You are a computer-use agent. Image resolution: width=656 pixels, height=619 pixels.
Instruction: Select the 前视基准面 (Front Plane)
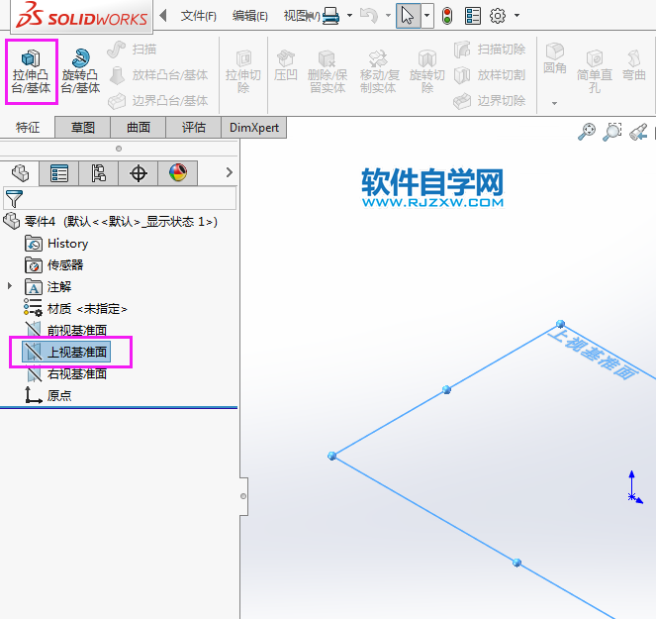[x=66, y=330]
